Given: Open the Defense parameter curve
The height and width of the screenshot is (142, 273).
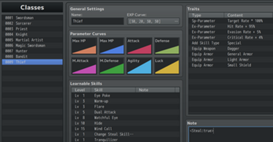Looking at the screenshot, I should [167, 46].
